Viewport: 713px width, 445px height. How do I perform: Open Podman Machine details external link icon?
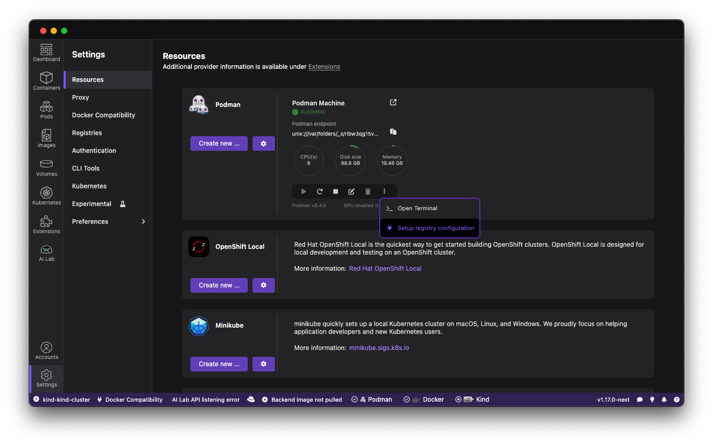pos(393,102)
